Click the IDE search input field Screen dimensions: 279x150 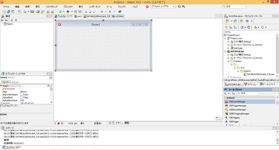pos(234,6)
